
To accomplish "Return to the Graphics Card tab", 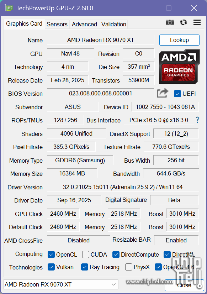I will (24, 24).
